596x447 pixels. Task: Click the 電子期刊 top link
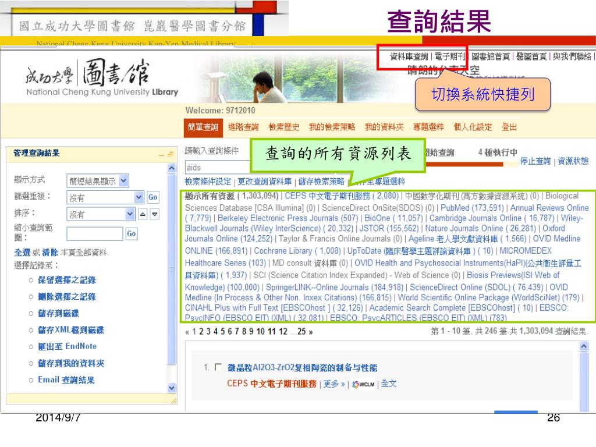[x=450, y=56]
